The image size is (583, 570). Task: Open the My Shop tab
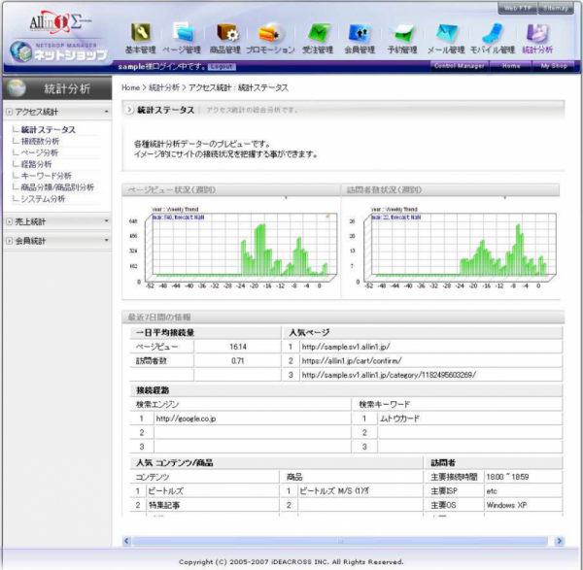tap(554, 66)
